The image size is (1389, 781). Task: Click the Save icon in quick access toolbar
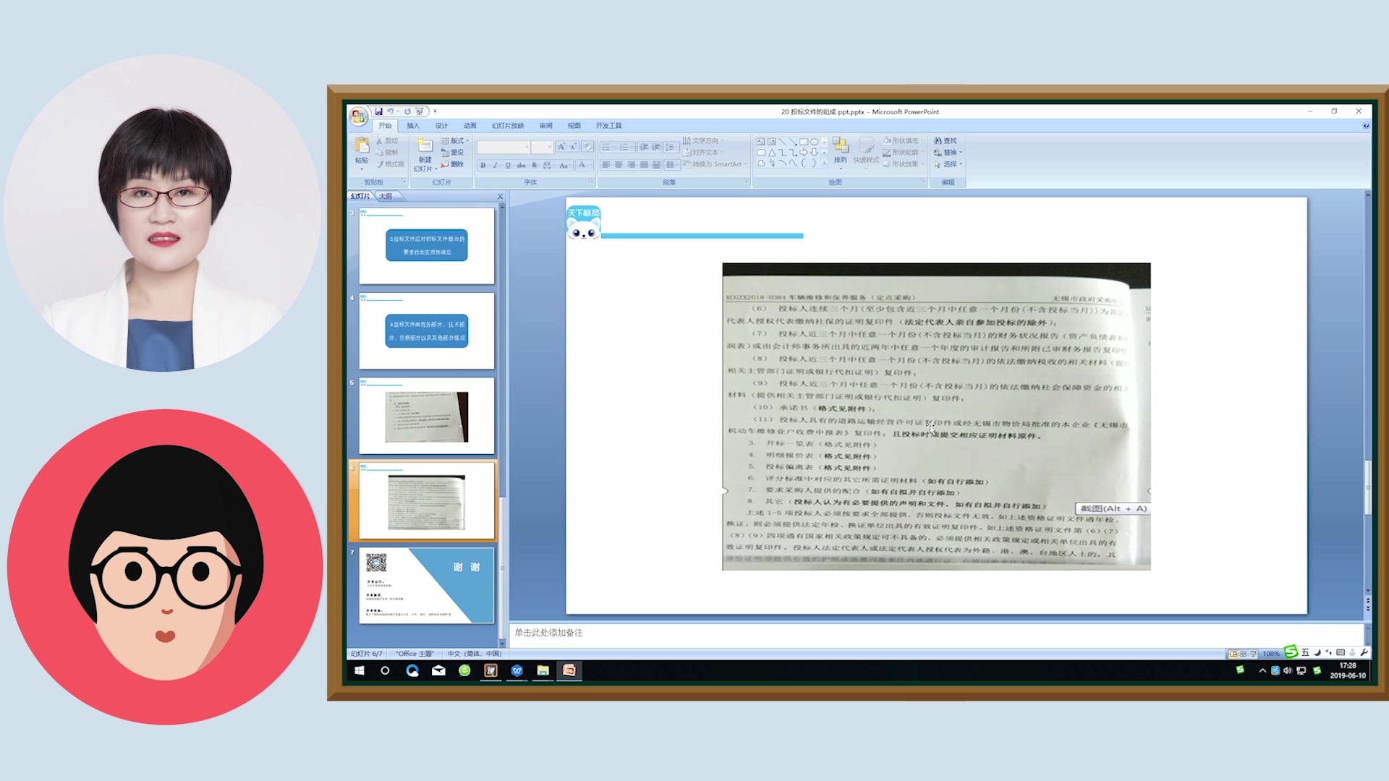click(378, 111)
